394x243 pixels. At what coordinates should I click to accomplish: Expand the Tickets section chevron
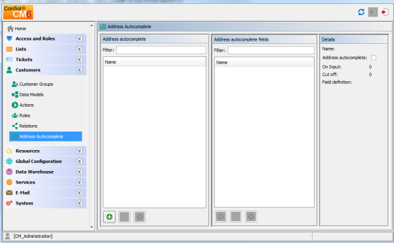79,60
